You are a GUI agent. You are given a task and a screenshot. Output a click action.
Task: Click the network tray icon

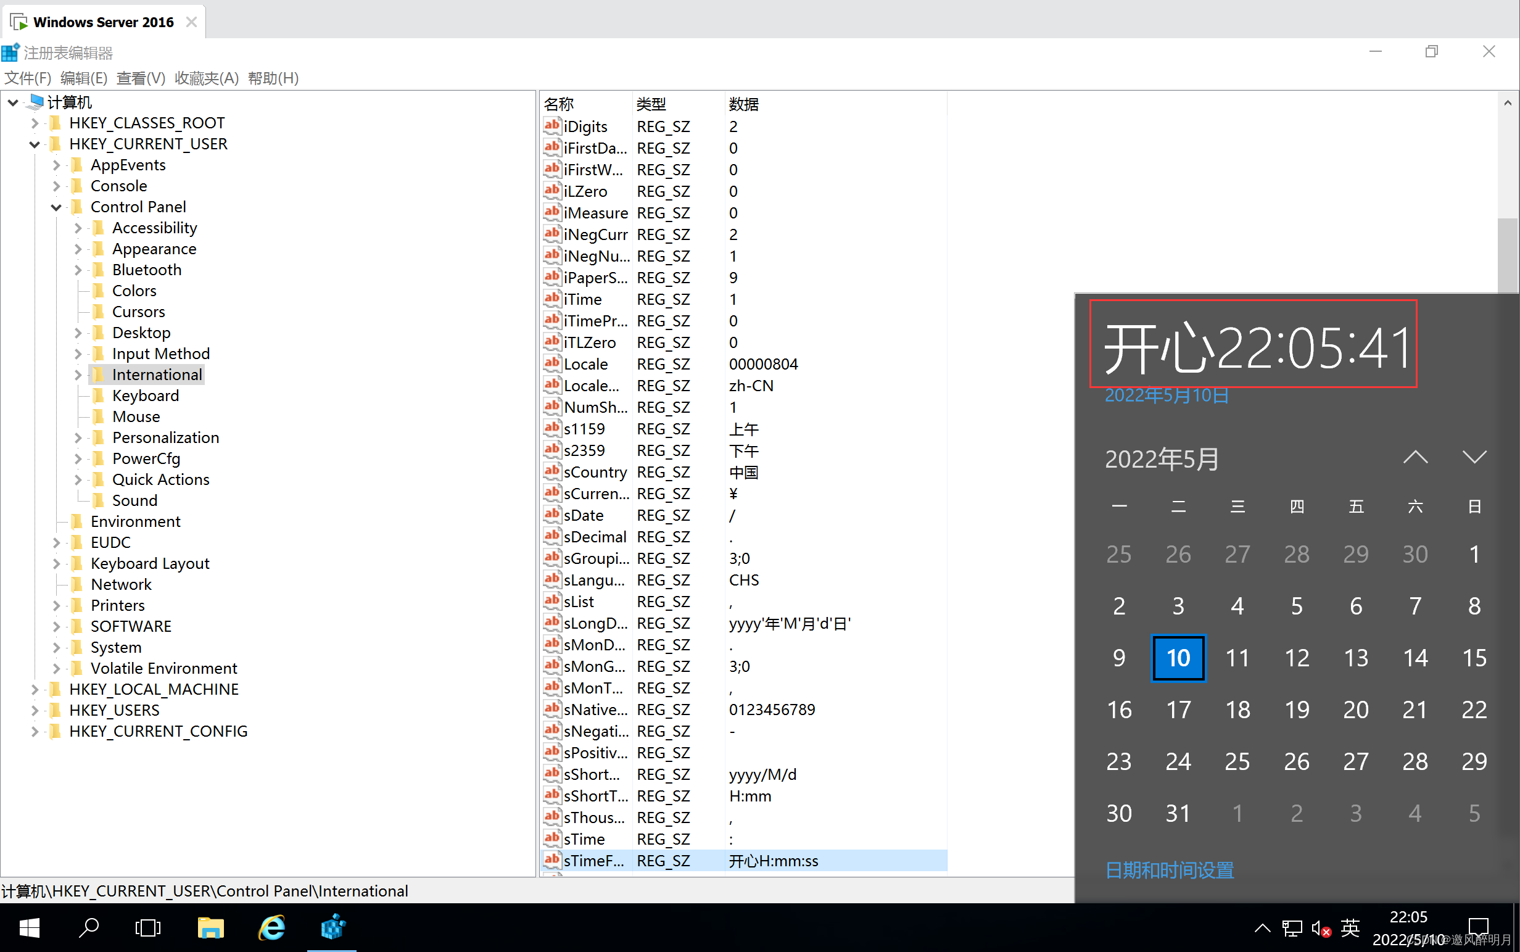tap(1292, 928)
